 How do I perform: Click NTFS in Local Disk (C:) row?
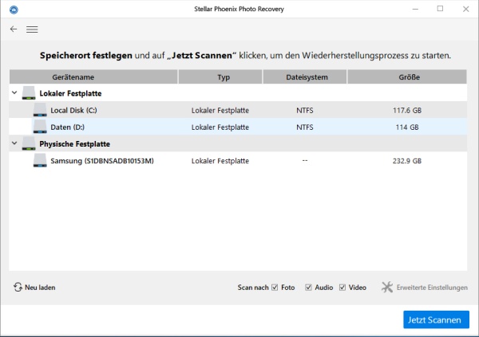click(x=305, y=110)
